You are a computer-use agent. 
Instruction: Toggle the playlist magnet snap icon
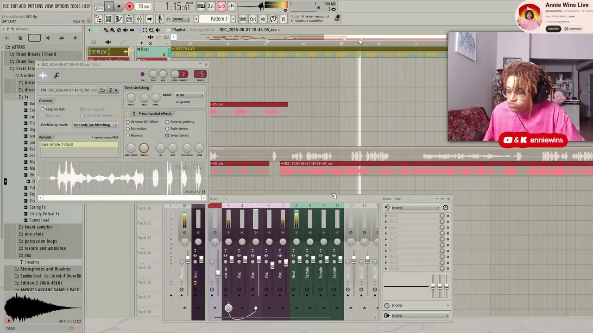[x=95, y=30]
